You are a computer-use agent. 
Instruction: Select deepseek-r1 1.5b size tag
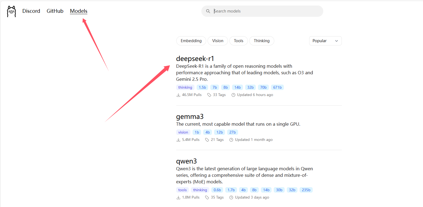(x=202, y=87)
